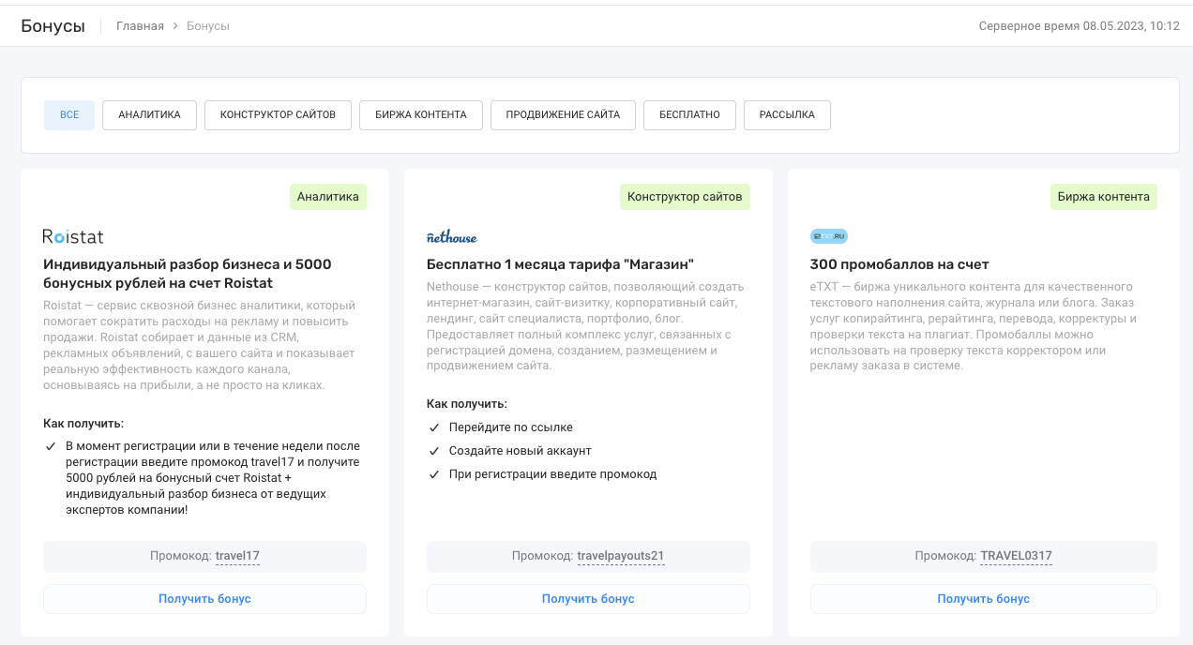Click the Перейдите по ссылке step
Viewport: 1193px width, 645px height.
[511, 427]
